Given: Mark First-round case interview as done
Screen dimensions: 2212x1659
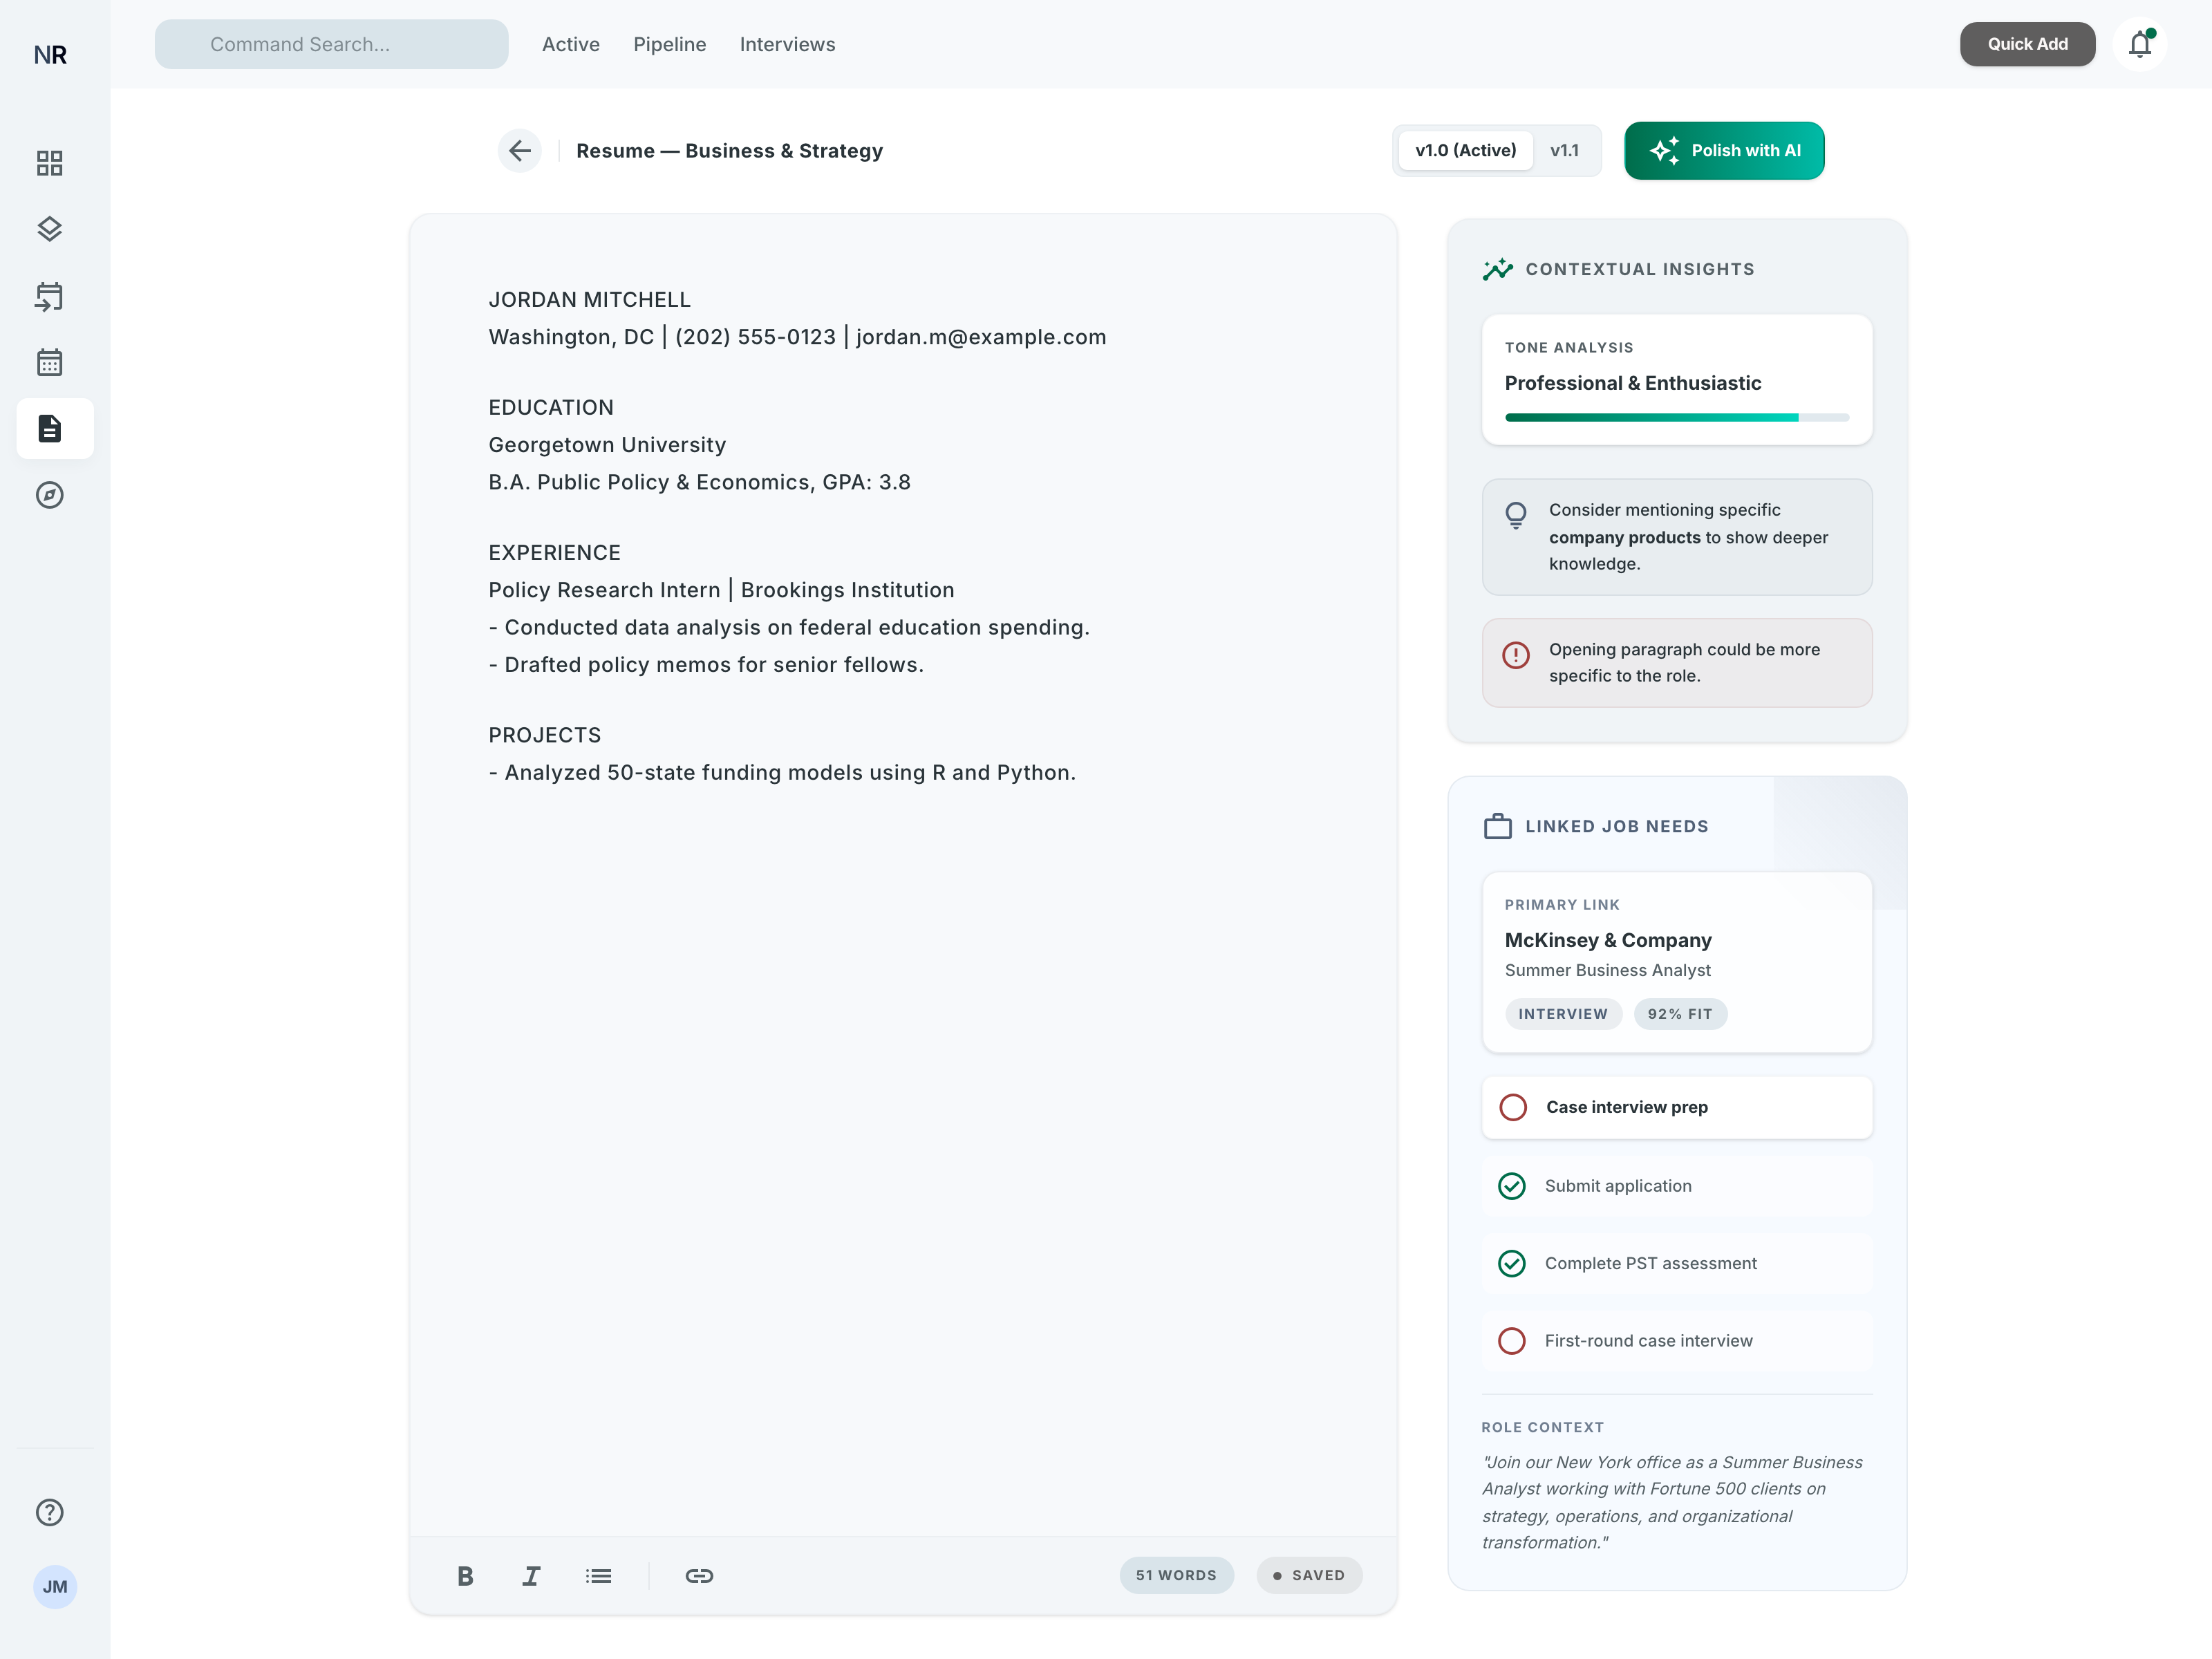Looking at the screenshot, I should pos(1512,1341).
